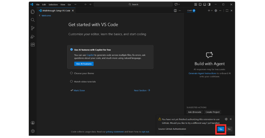Open the Manage gear in activity bar
This screenshot has width=265, height=138.
33,131
